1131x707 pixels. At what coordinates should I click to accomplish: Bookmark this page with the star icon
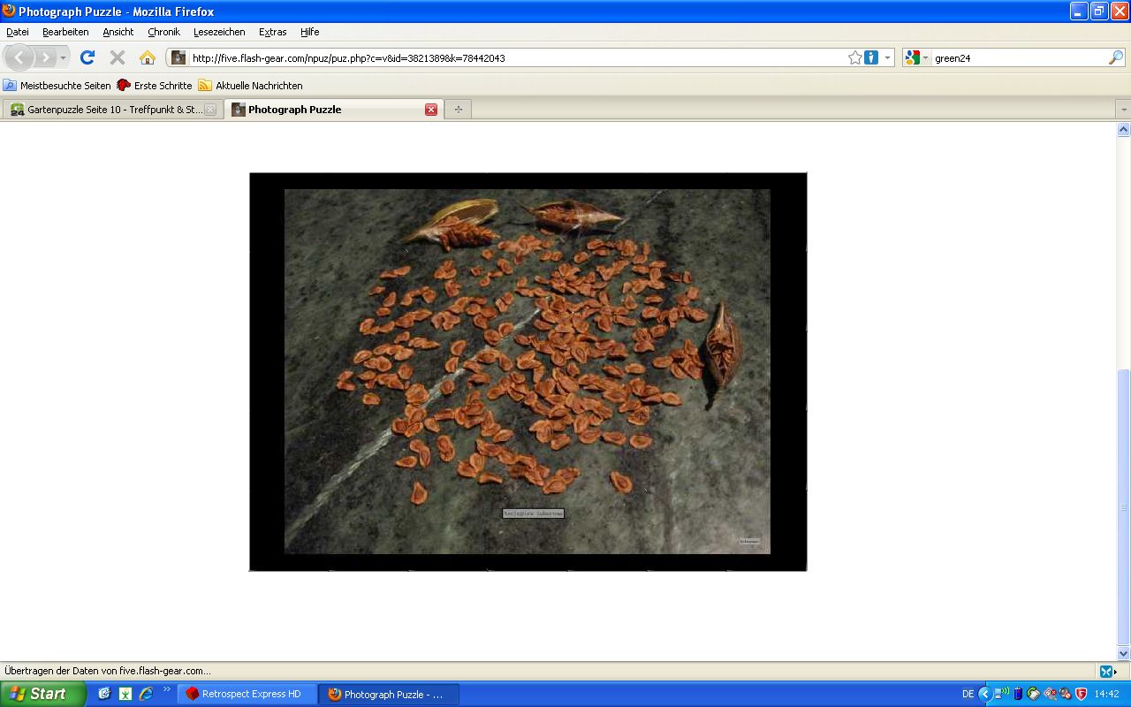click(854, 57)
